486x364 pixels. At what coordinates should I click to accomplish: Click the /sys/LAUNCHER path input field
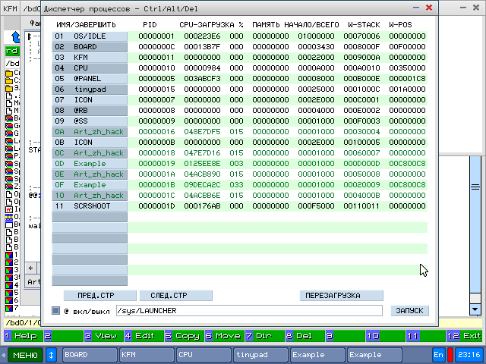click(238, 310)
